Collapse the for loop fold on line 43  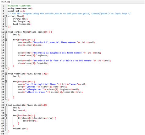pyautogui.click(x=6, y=115)
